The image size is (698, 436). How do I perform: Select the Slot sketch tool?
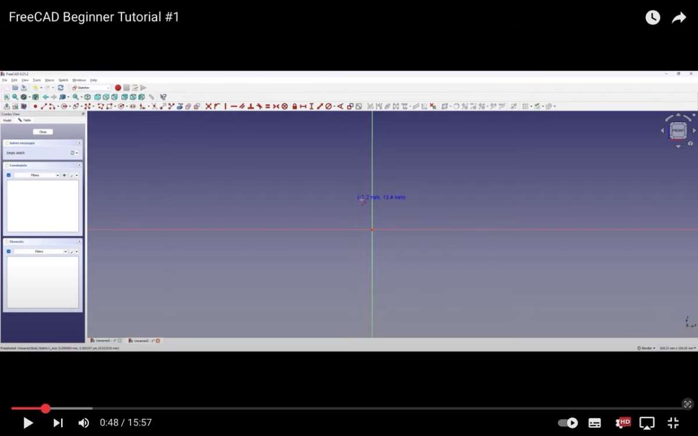133,106
